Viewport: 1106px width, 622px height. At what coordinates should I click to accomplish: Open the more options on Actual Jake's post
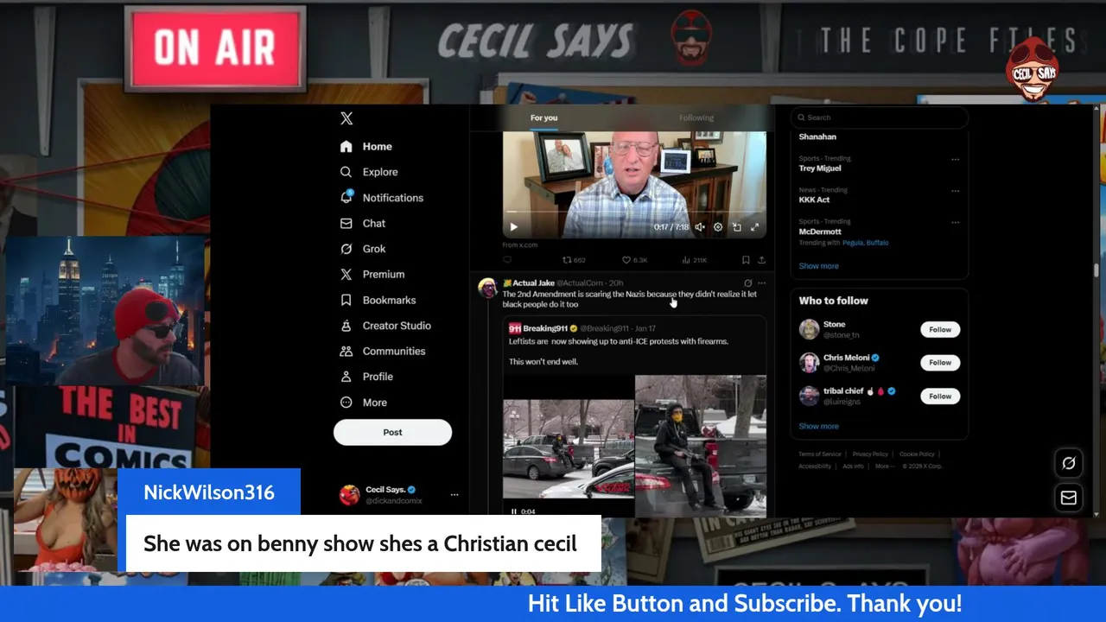click(761, 282)
